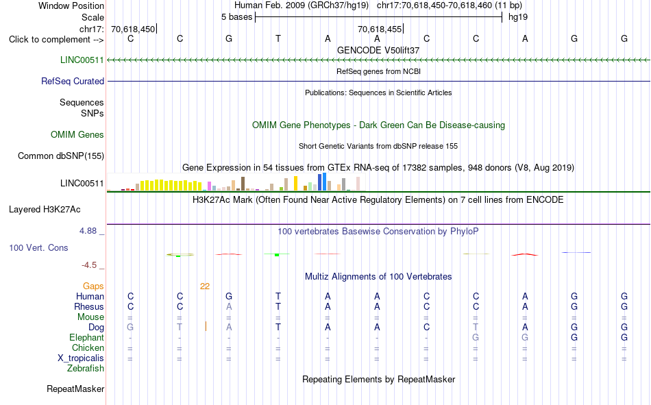Select the X_tropicalis alignment row label
Image resolution: width=651 pixels, height=405 pixels.
81,358
